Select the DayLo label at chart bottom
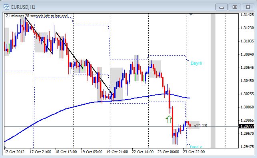The height and width of the screenshot is (158, 257). tap(196, 147)
